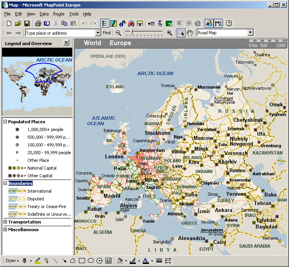Select the Radius circle drawing tool

point(100,260)
